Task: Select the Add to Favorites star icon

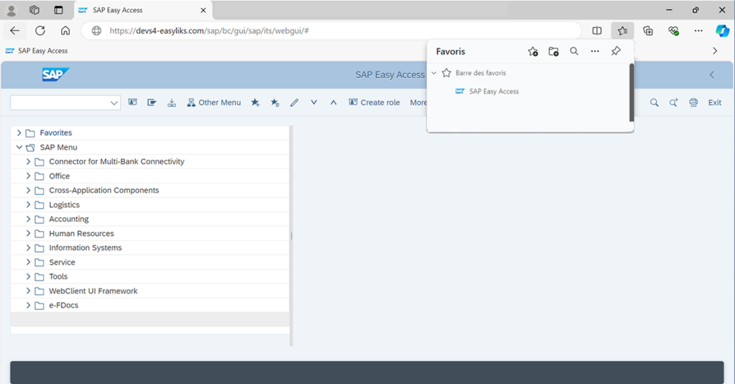Action: click(x=255, y=102)
